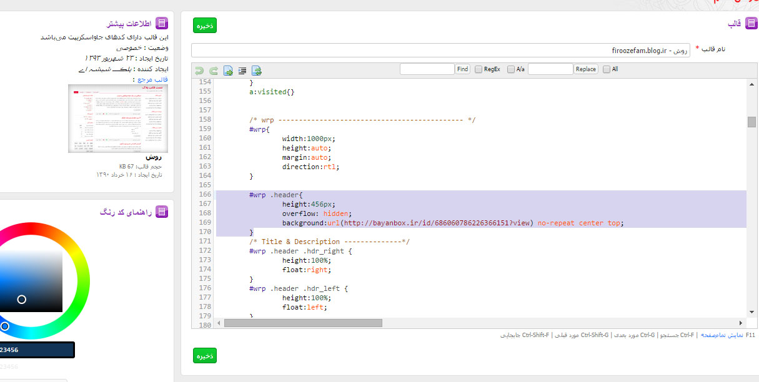Click the redo arrow in editor toolbar
Screen dimensions: 759x382
click(x=214, y=71)
